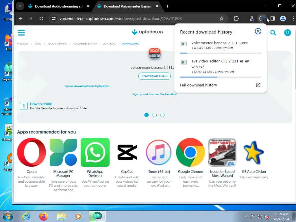Select the Download Voicemeeter Banana tab
296x222 pixels.
pyautogui.click(x=128, y=6)
